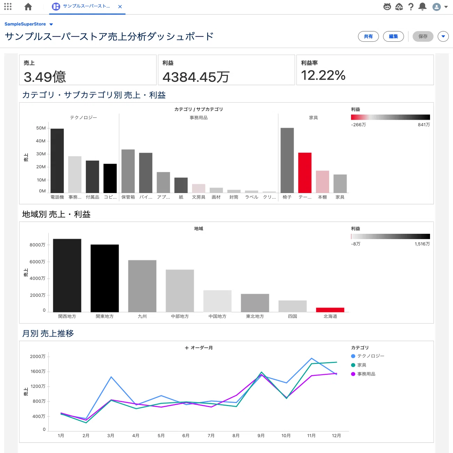The height and width of the screenshot is (453, 453).
Task: Open the more actions dropdown arrow
Action: (x=443, y=37)
